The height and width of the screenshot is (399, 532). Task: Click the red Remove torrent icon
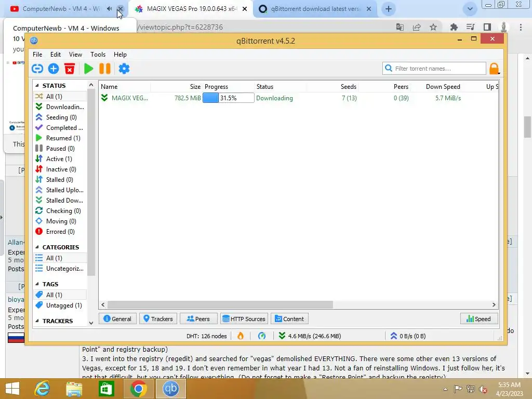(x=70, y=69)
